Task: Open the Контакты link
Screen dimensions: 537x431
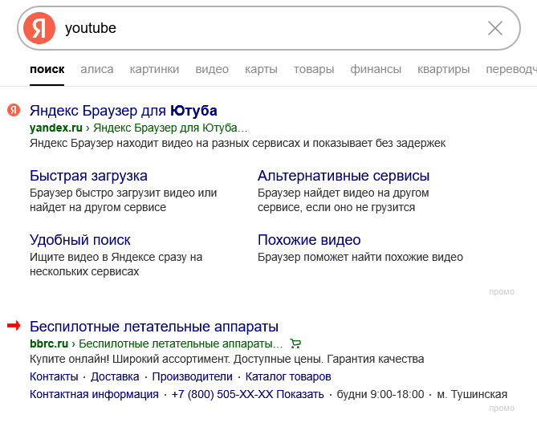Action: coord(54,376)
